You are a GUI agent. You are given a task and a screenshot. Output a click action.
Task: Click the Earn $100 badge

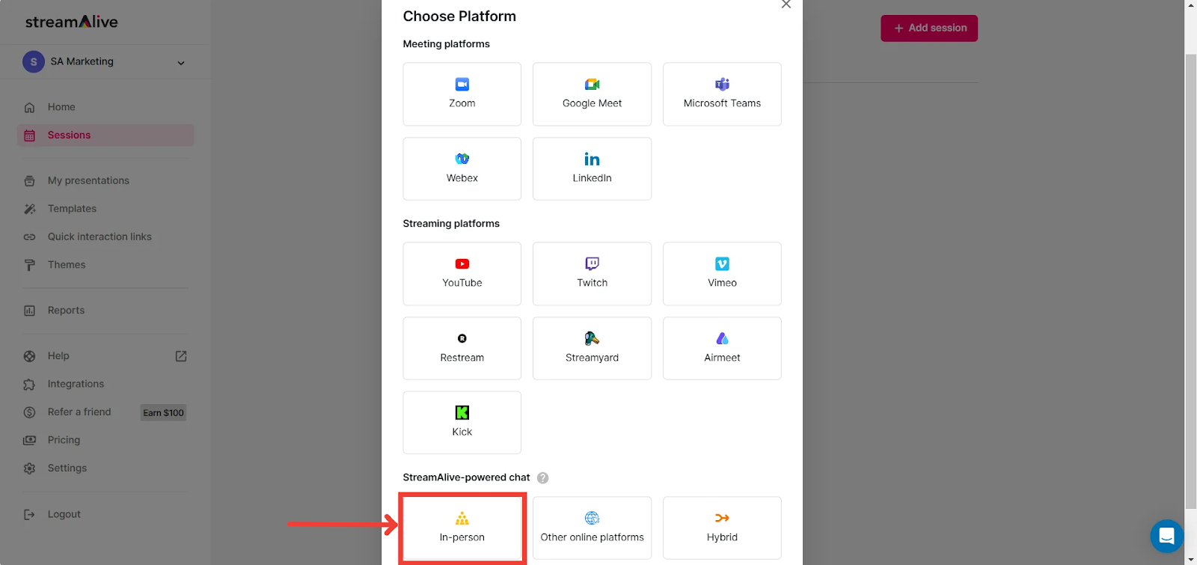tap(164, 413)
